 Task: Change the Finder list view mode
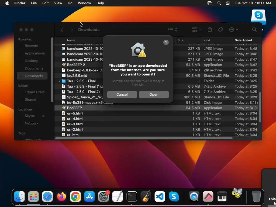click(x=173, y=30)
